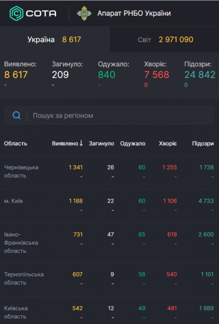Click Тернопільська sick value 540
The width and height of the screenshot is (219, 324).
click(x=172, y=274)
